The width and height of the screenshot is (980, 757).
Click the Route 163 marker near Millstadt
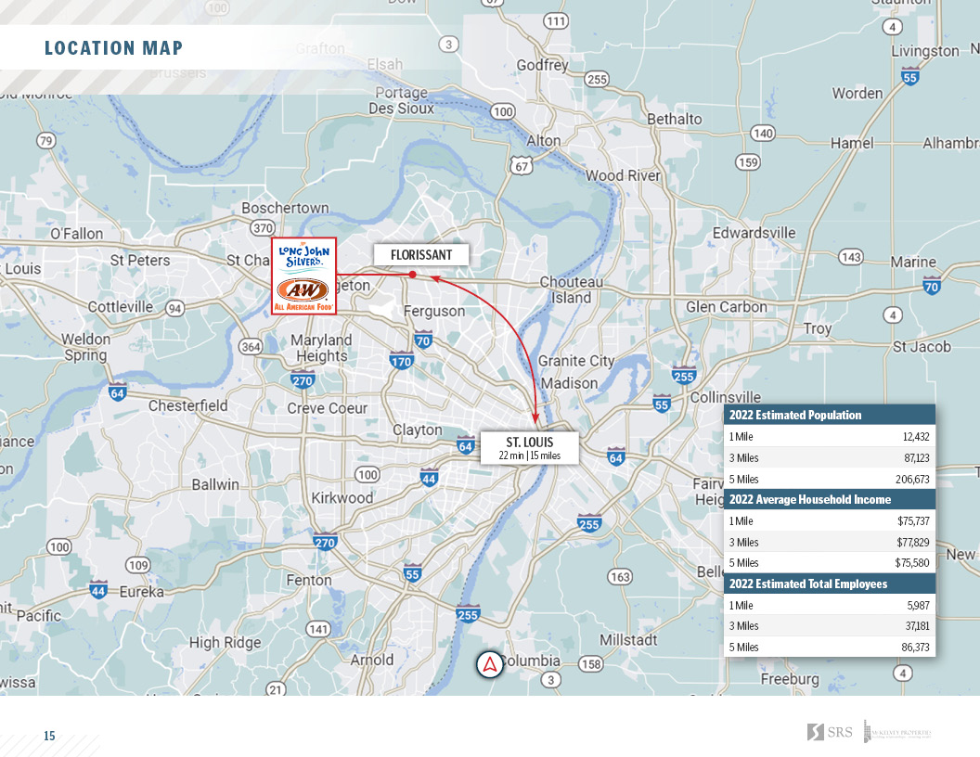pyautogui.click(x=619, y=576)
